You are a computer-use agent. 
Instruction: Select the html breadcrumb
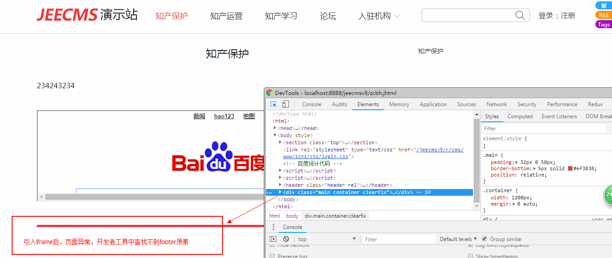pyautogui.click(x=275, y=216)
